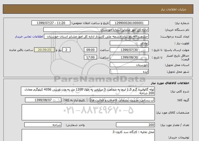The height and width of the screenshot is (141, 199).
Task: Click the empty goods specifications text area
Action: click(88, 112)
